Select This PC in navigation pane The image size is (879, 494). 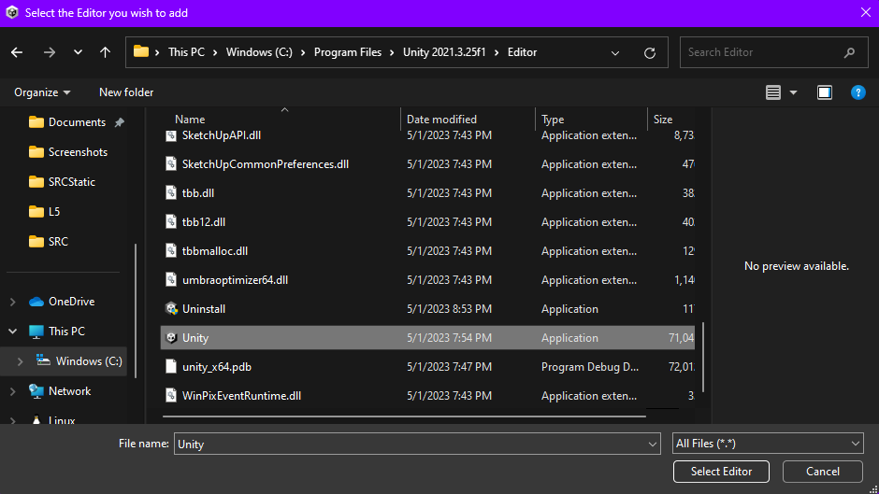(57, 331)
